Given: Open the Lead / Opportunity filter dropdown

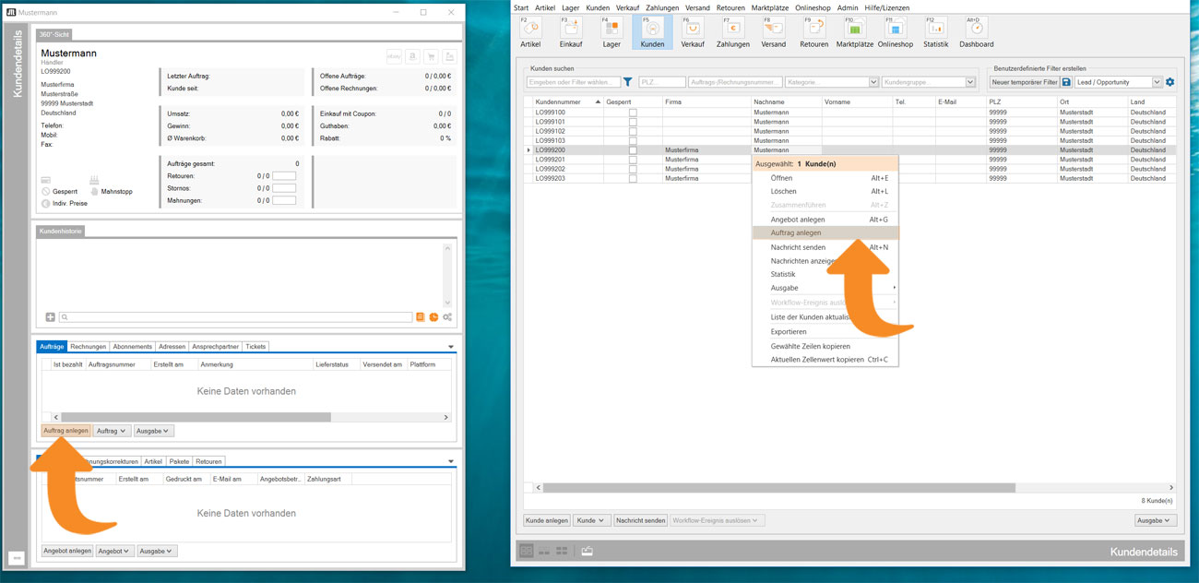Looking at the screenshot, I should pyautogui.click(x=1157, y=82).
